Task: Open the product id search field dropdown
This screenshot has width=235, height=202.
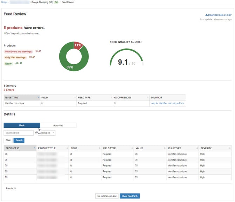Action: coord(47,133)
